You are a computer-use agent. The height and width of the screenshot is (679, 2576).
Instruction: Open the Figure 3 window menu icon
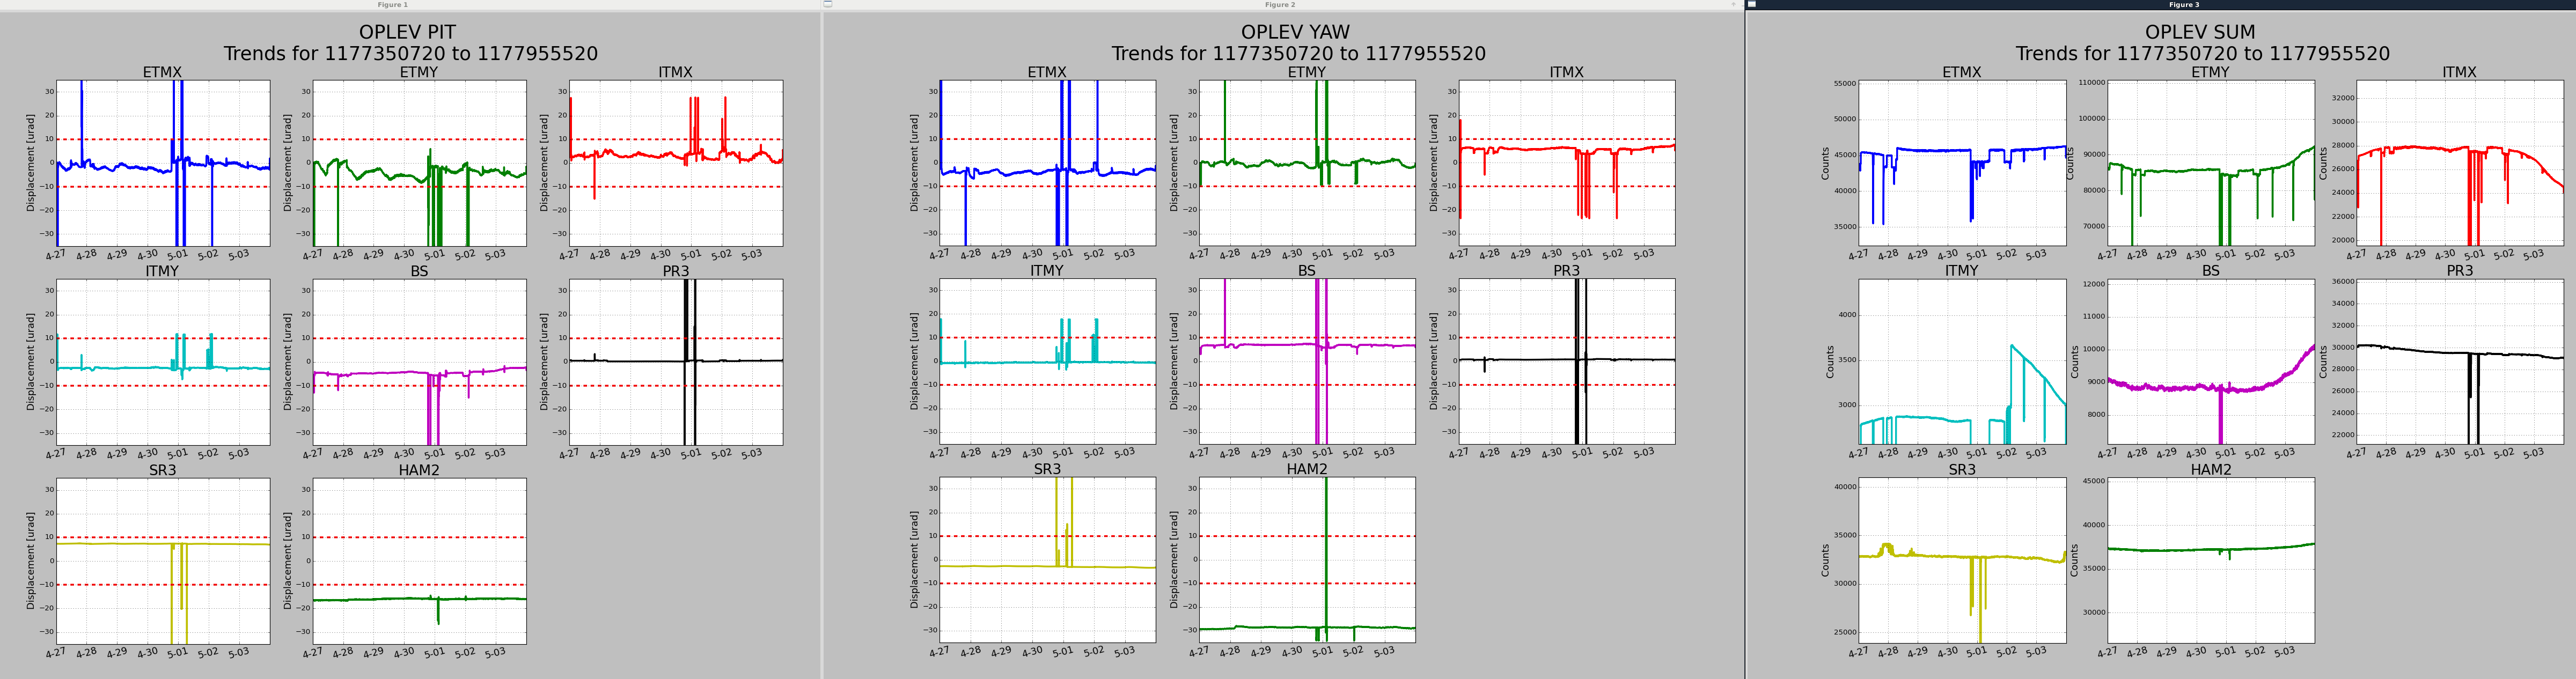1752,4
